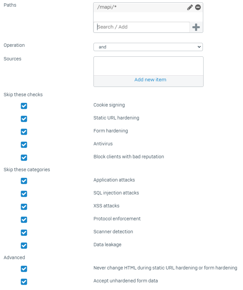Viewport: 243px width, 290px height.
Task: Toggle Data leakage category
Action: (24, 246)
